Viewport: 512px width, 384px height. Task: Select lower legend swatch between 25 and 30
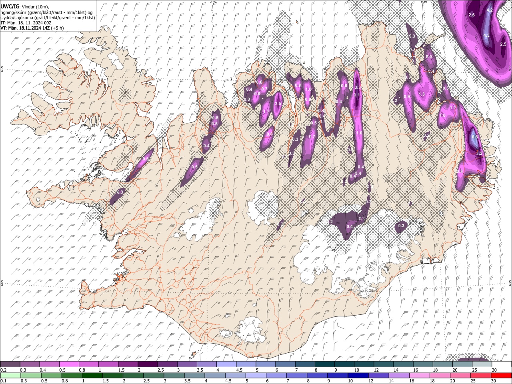pyautogui.click(x=480, y=375)
